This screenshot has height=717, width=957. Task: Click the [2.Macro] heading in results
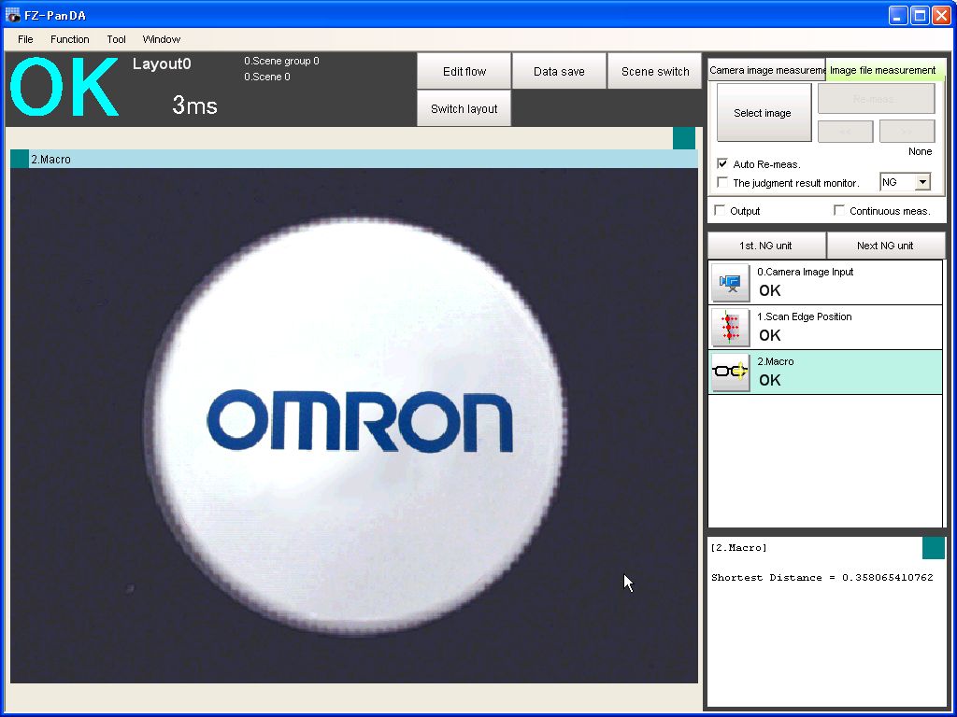(x=739, y=547)
